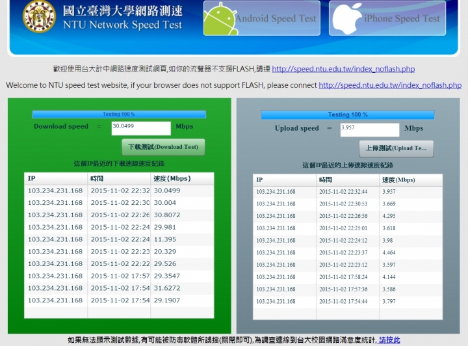Screen dimensions: 468x346
Task: Click download time cell 2015-11-02 22:23
Action: (x=119, y=252)
